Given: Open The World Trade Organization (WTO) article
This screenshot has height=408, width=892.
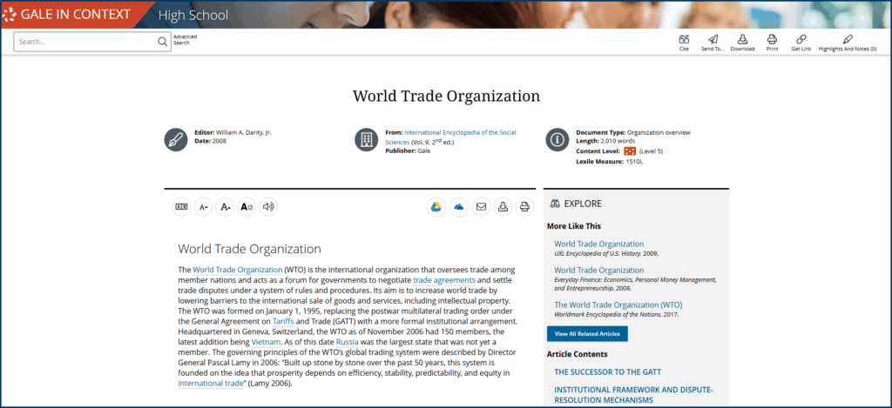Looking at the screenshot, I should tap(618, 304).
